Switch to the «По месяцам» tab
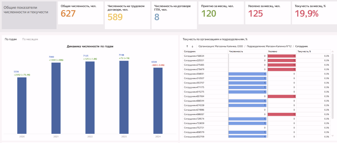337x143 pixels. click(x=30, y=39)
